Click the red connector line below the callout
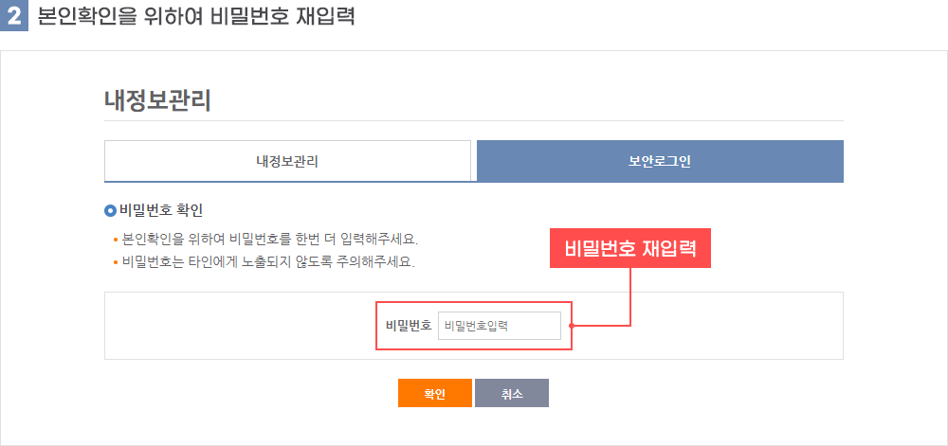 click(x=630, y=295)
